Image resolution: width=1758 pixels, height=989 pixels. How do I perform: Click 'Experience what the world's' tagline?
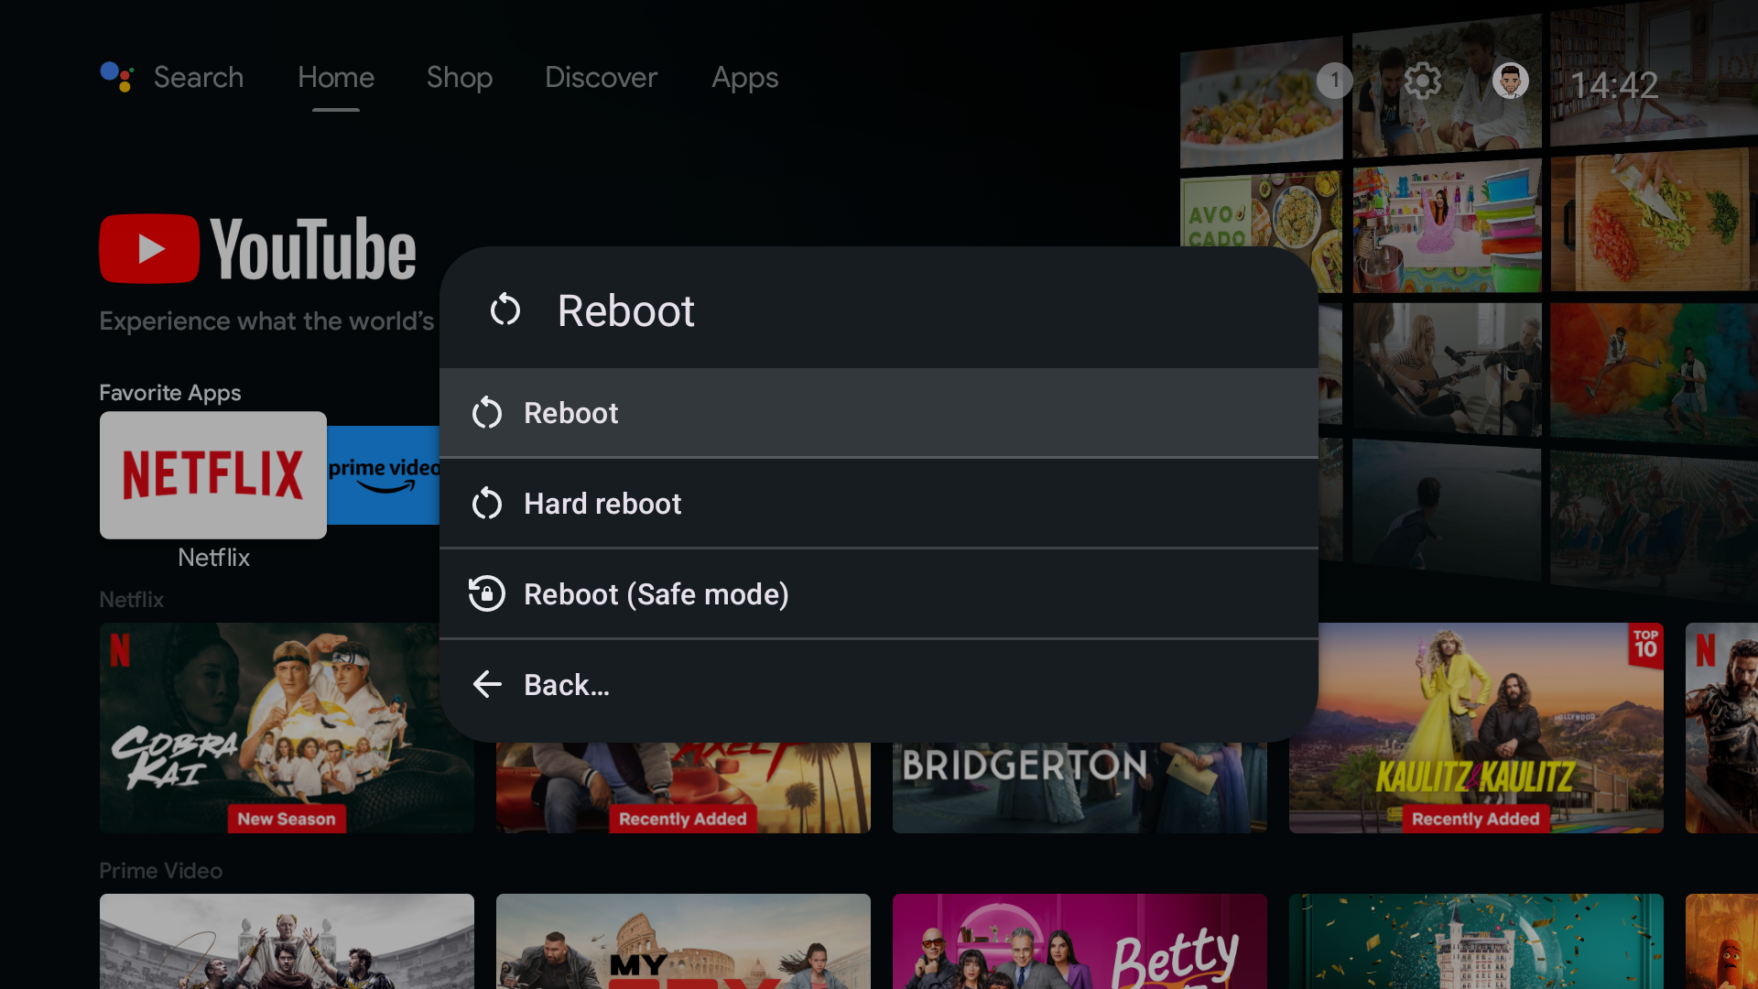pyautogui.click(x=266, y=321)
